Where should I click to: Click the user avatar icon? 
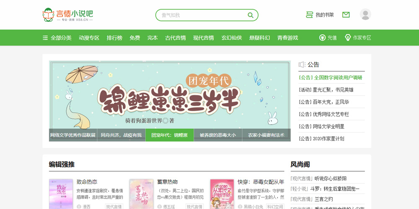click(365, 14)
